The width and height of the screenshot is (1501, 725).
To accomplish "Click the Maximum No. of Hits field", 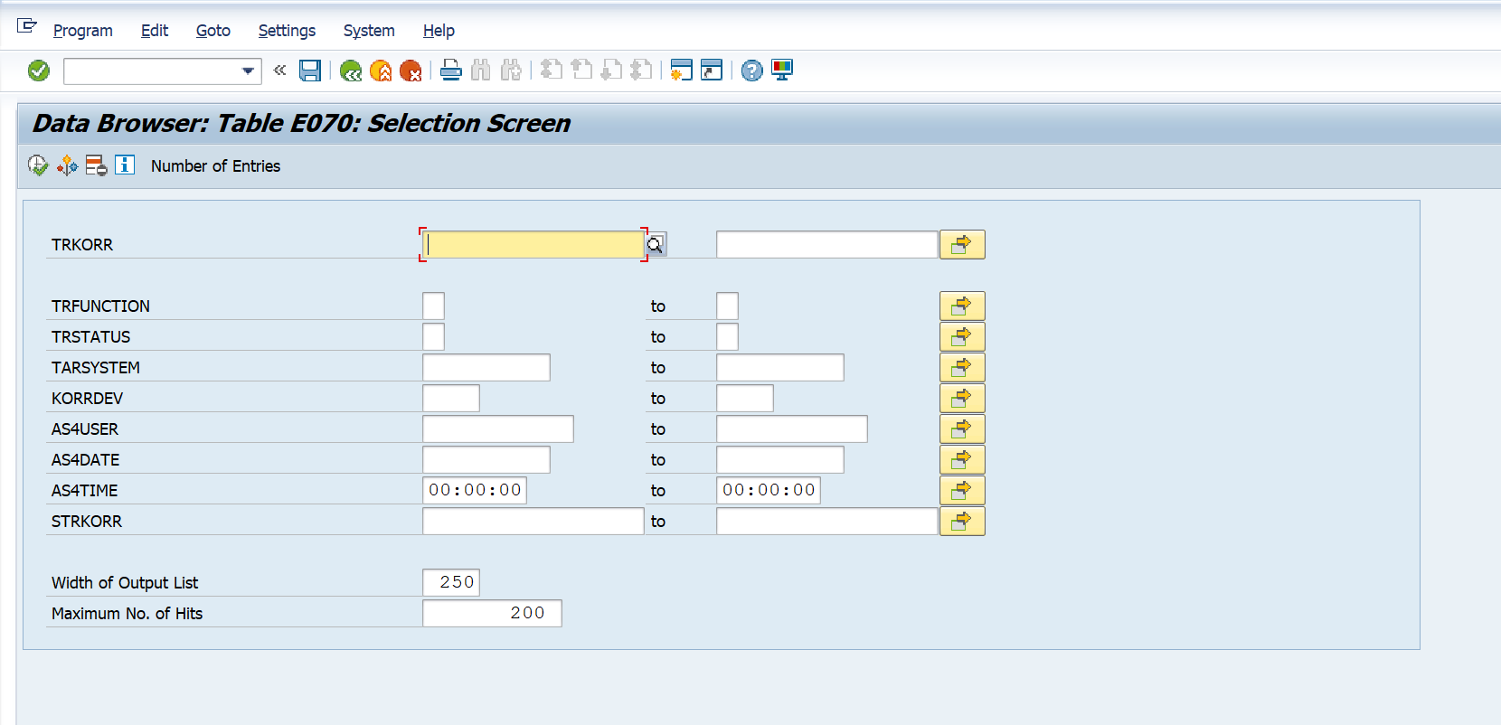I will click(x=492, y=613).
